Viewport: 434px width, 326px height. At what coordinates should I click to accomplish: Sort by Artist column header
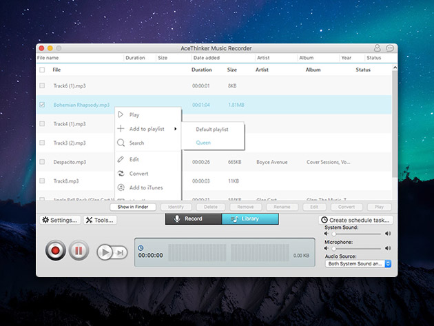(x=262, y=70)
